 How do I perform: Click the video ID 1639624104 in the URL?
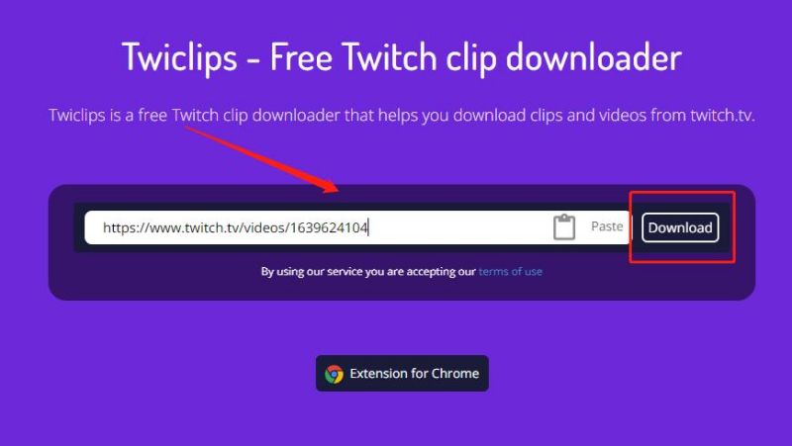tap(329, 227)
